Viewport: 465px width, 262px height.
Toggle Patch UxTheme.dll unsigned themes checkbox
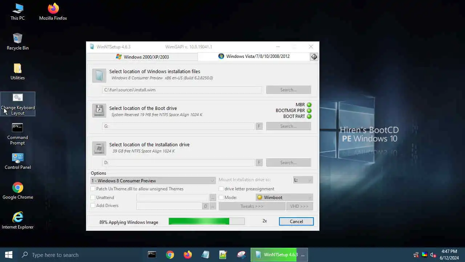(x=93, y=189)
